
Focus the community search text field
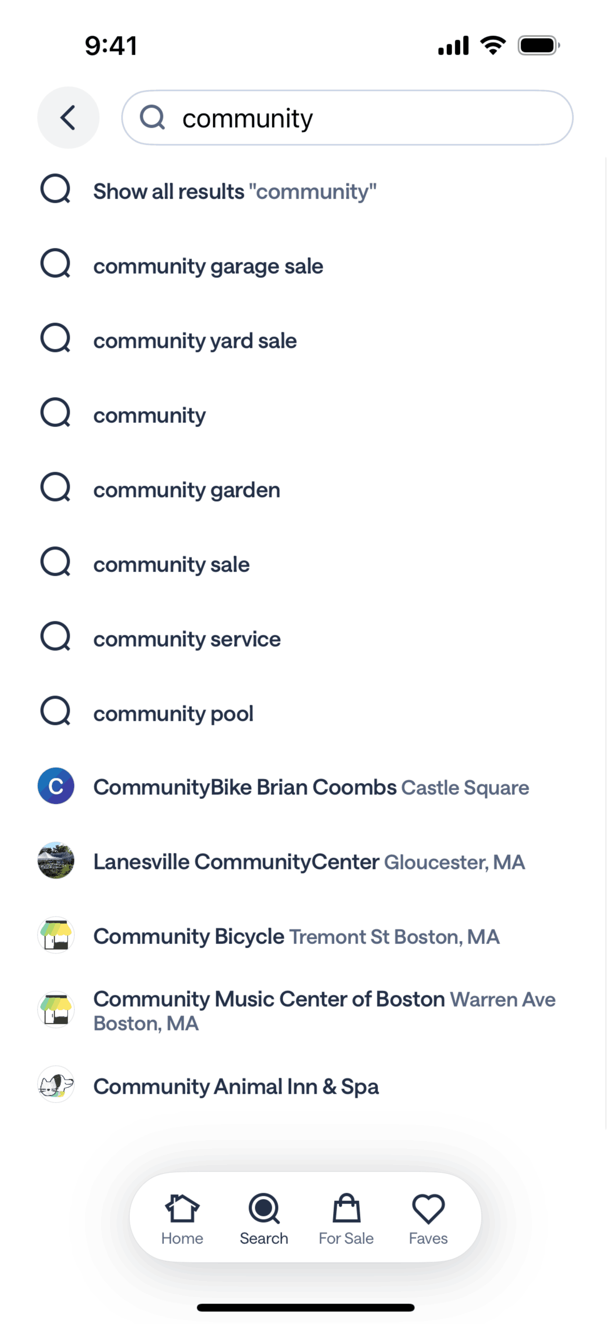(x=363, y=118)
